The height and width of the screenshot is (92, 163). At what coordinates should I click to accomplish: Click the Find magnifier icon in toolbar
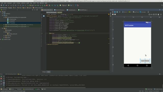18,5
